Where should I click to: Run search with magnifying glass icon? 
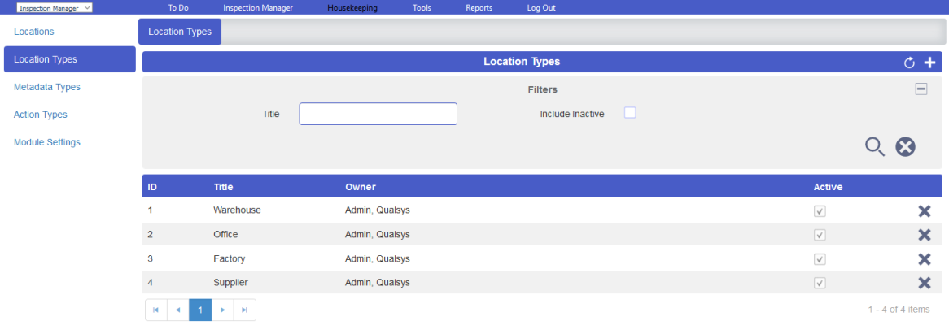[x=875, y=147]
